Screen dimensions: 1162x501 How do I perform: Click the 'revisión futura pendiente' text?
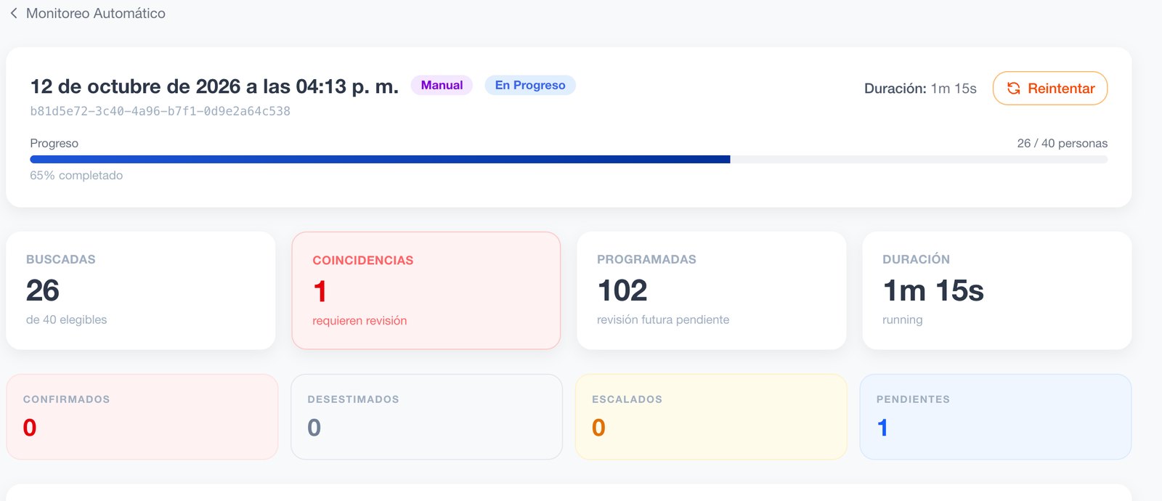(x=663, y=319)
